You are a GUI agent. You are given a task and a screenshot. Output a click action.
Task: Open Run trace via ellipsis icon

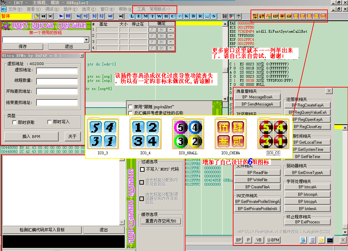point(207,16)
